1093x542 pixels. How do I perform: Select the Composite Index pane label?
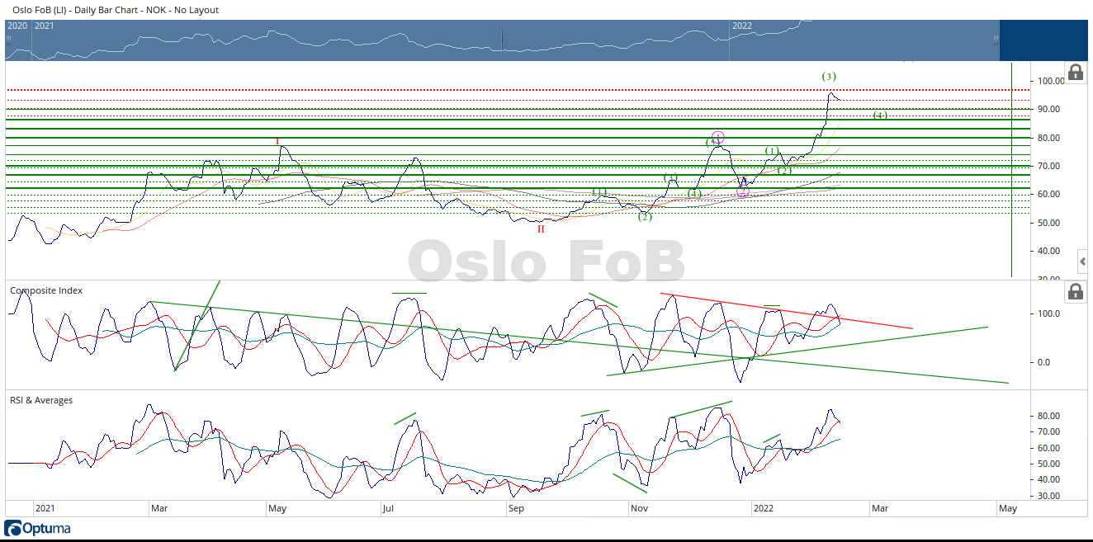point(45,290)
